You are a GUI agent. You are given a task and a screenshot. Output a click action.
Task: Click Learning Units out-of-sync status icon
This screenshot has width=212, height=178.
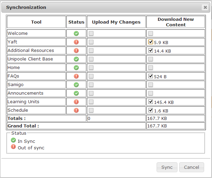coord(76,102)
